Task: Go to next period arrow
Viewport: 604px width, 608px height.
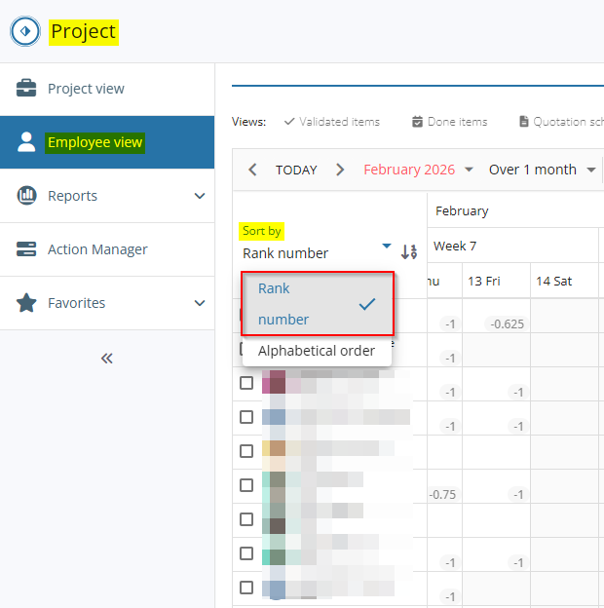Action: point(340,170)
